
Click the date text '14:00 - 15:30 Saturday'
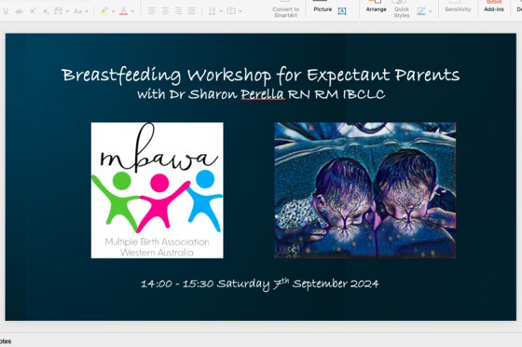pyautogui.click(x=205, y=285)
